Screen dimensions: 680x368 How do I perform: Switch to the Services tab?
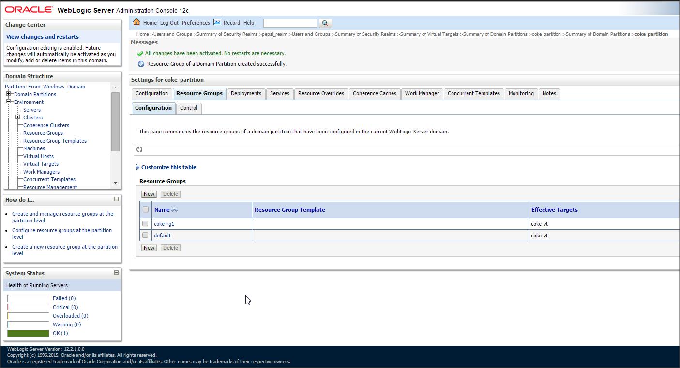[x=280, y=94]
